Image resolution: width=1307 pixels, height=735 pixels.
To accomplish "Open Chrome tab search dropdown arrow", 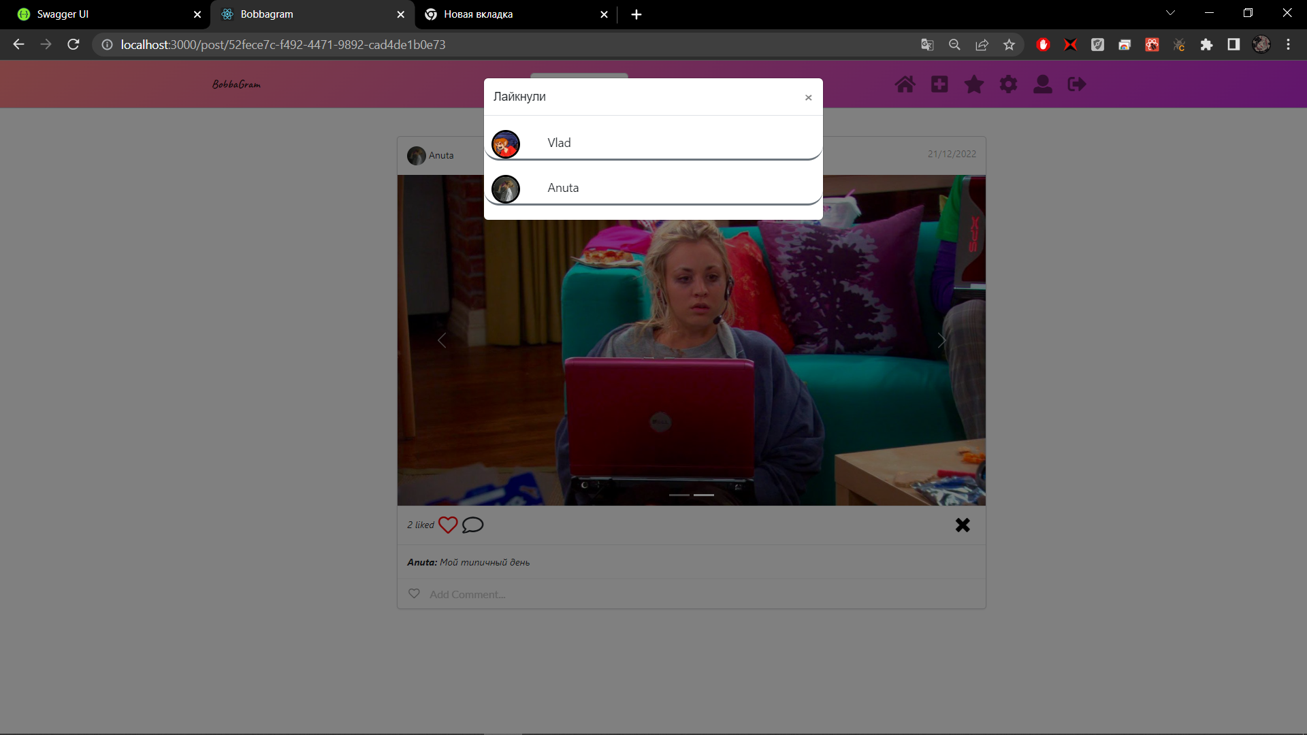I will [x=1170, y=13].
